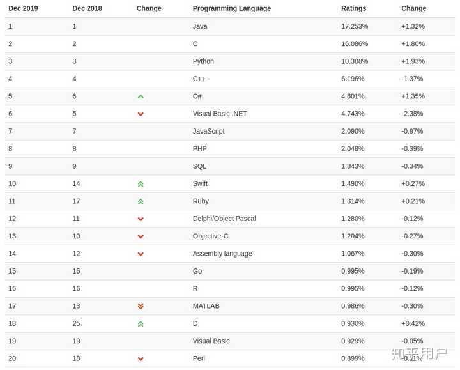Click the double red down arrow for MATLAB
This screenshot has width=460, height=370.
coord(141,306)
